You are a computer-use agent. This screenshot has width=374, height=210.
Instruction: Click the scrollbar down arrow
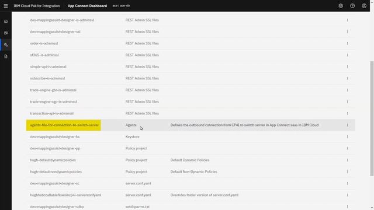click(372, 208)
